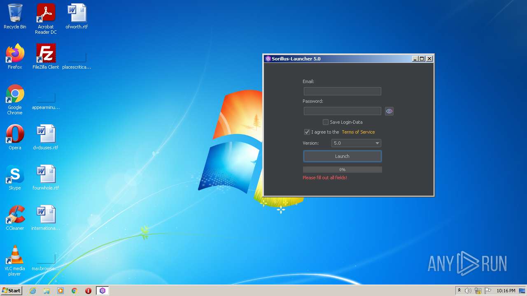Enable the Save Login-Data checkbox
This screenshot has width=527, height=296.
point(326,122)
